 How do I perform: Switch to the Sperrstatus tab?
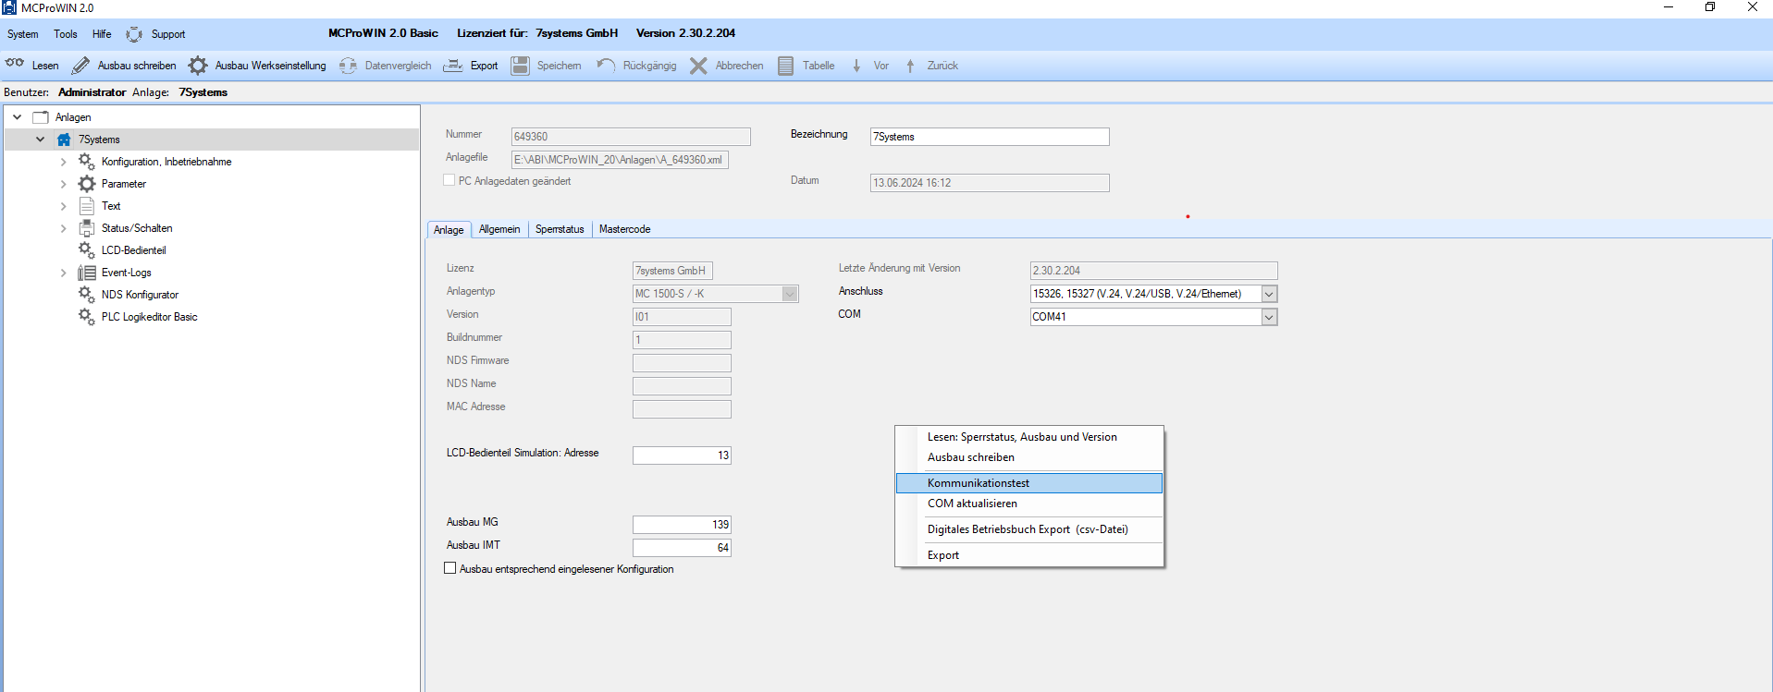[x=560, y=229]
